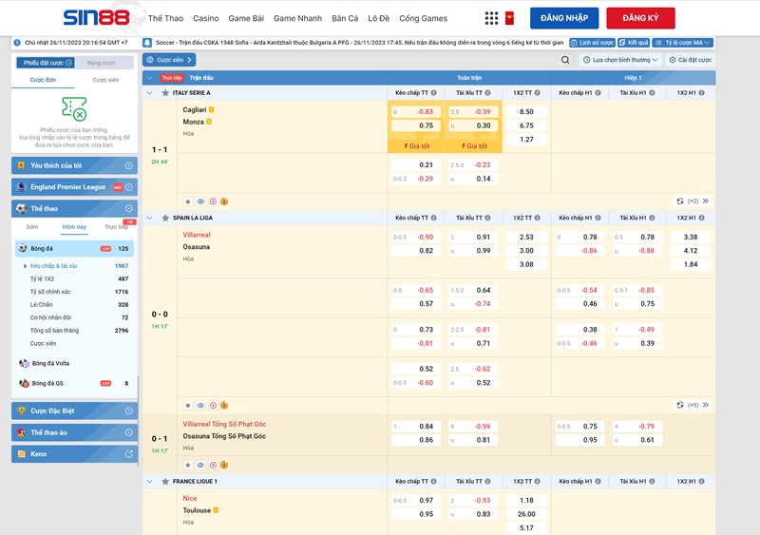
Task: Favorite the Villarreal vs Osasuna match
Action: [188, 405]
